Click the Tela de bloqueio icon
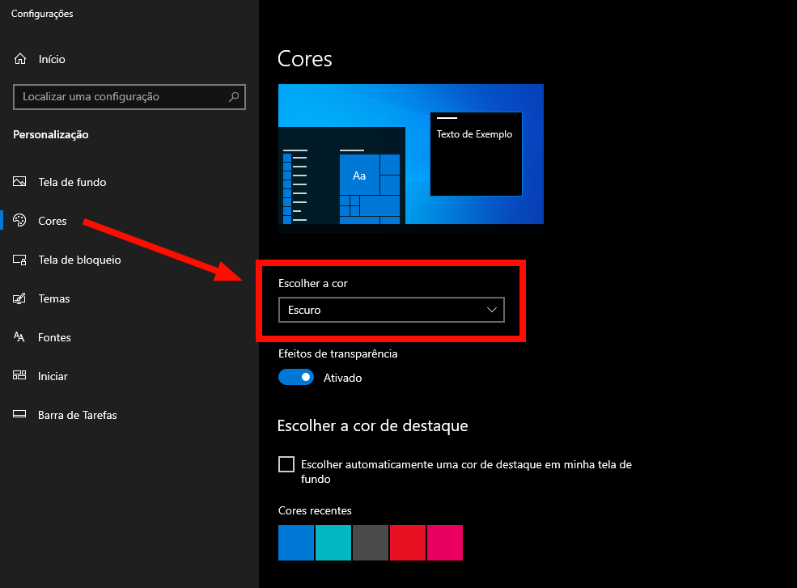797x588 pixels. coord(20,260)
